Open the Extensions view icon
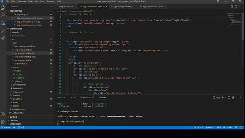The width and height of the screenshot is (245, 138). [3, 38]
